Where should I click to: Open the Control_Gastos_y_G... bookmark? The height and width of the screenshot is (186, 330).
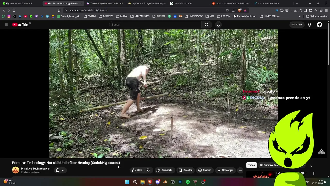[x=69, y=16]
